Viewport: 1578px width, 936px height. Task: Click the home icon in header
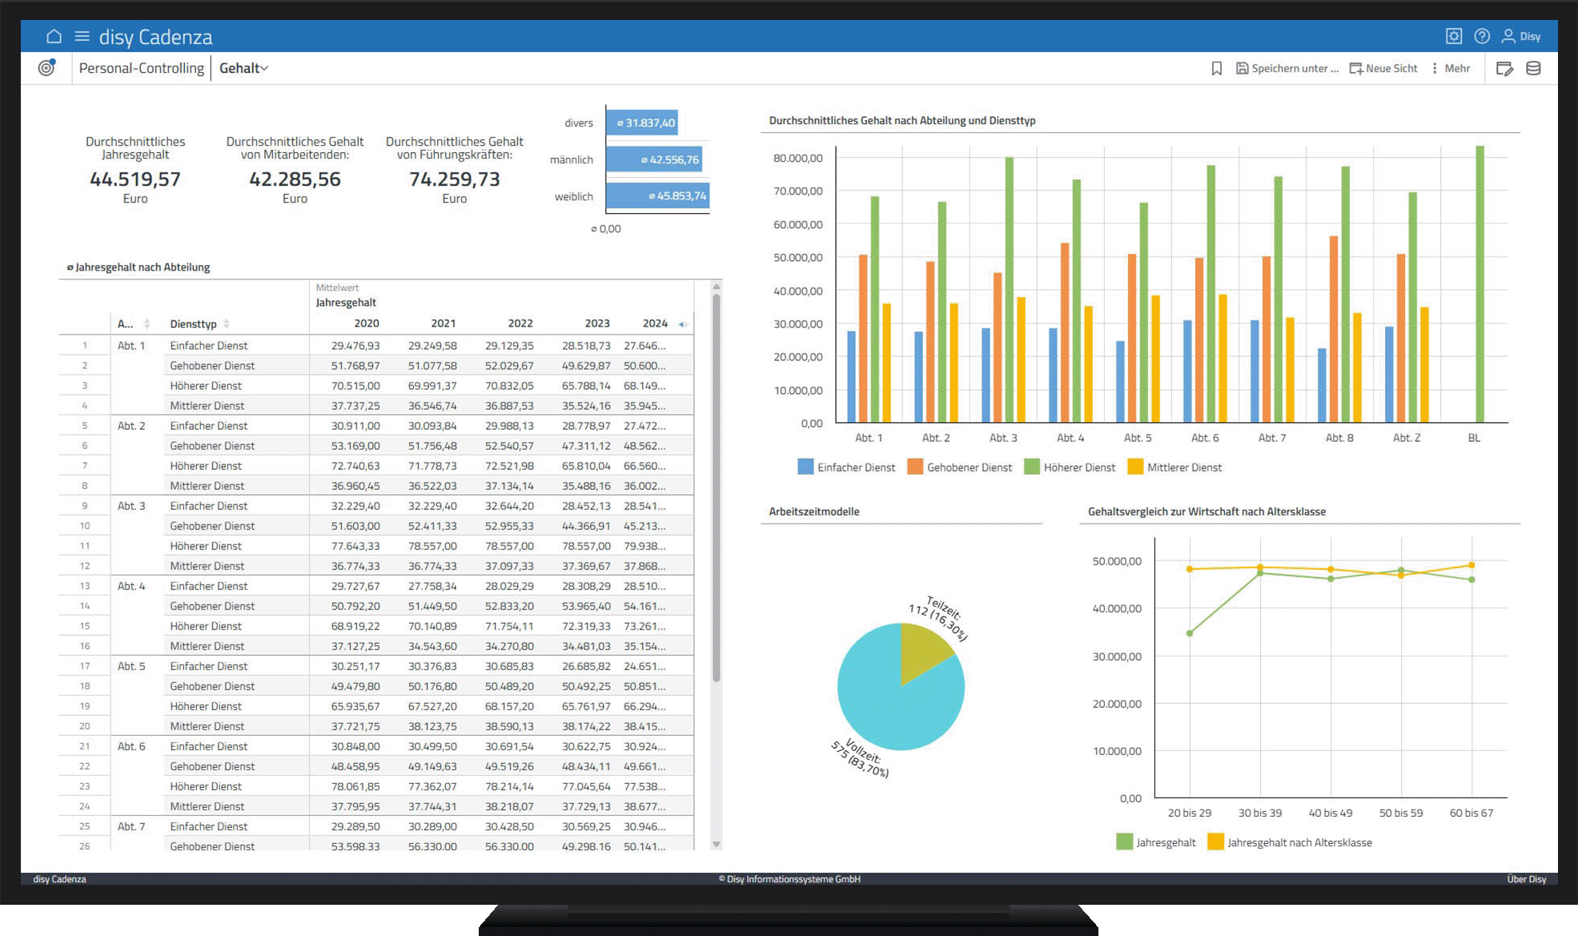click(54, 37)
